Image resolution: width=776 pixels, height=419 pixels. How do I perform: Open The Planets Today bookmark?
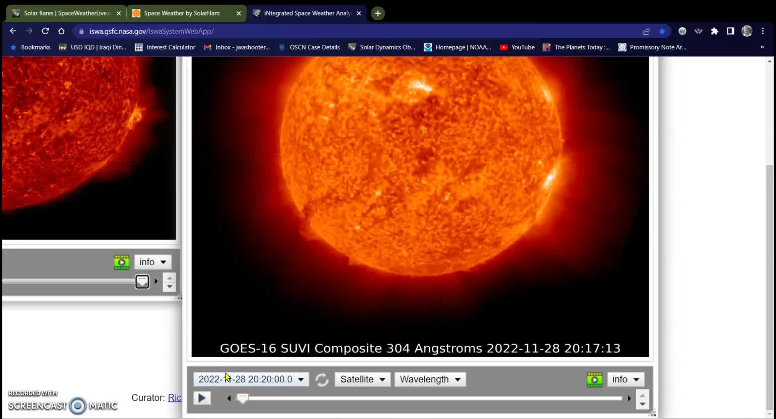pyautogui.click(x=576, y=47)
